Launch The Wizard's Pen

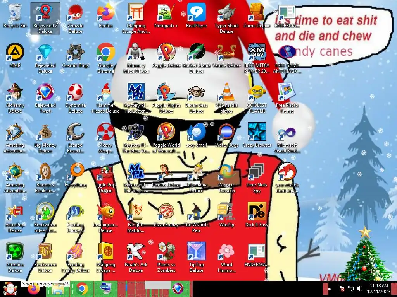coord(197,218)
